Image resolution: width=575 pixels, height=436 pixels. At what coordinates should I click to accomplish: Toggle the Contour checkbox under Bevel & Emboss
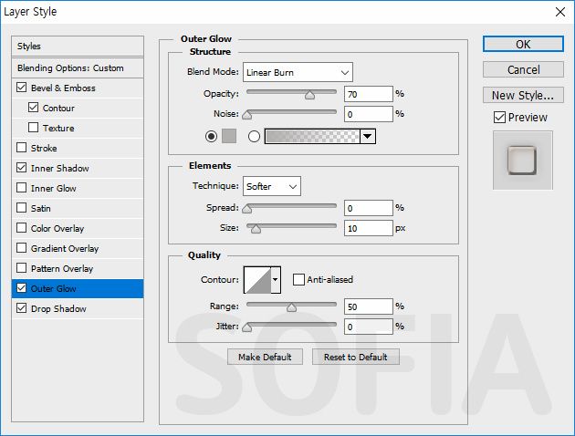pos(33,108)
